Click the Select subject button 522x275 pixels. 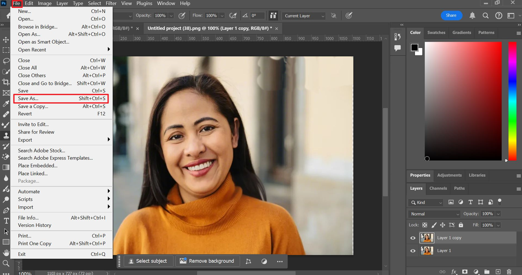pos(148,261)
